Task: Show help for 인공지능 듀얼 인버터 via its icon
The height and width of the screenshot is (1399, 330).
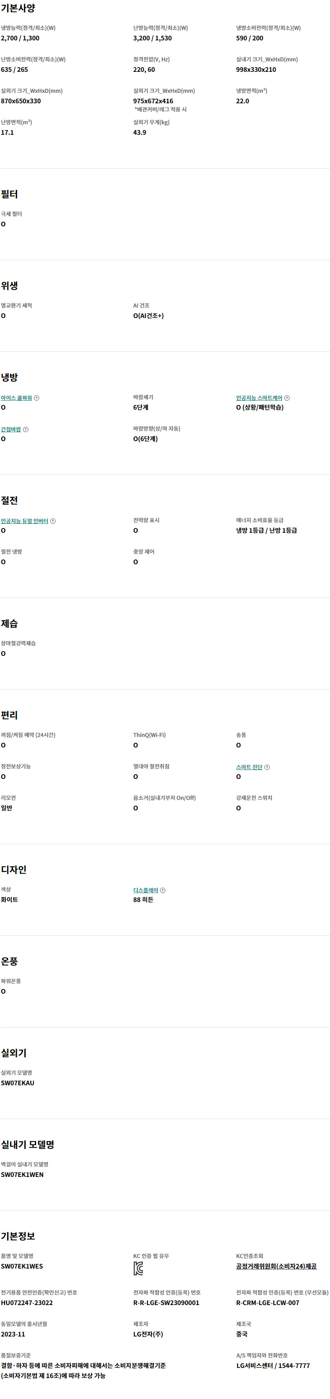Action: tap(53, 521)
